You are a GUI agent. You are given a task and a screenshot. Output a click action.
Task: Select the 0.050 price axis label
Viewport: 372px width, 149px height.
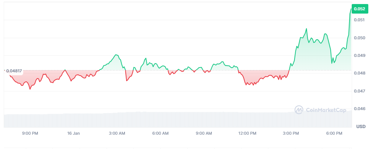[x=359, y=38]
